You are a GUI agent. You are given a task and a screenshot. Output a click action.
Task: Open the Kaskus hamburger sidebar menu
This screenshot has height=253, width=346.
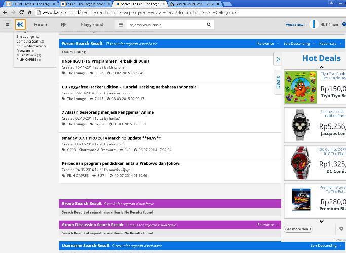pos(8,25)
